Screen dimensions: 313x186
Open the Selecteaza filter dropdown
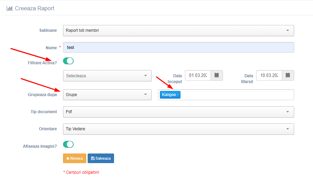[x=107, y=76]
